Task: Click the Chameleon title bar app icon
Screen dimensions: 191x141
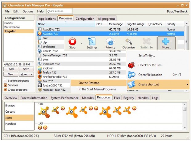Action: pyautogui.click(x=5, y=6)
